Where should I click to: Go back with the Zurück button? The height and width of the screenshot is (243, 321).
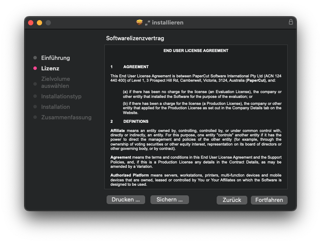(x=232, y=200)
